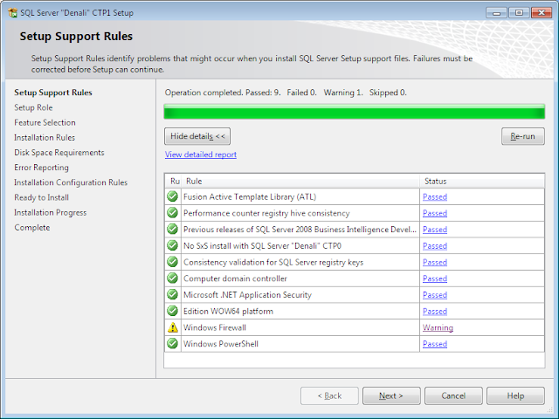559x419 pixels.
Task: Close the SQL Server Denali setup window
Action: pos(542,12)
